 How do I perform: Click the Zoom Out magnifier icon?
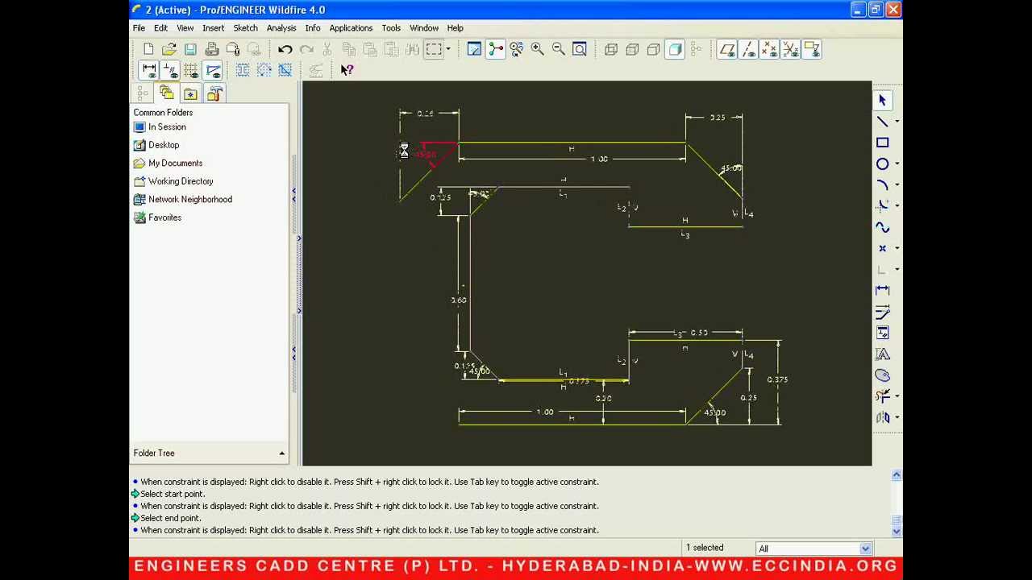(558, 49)
